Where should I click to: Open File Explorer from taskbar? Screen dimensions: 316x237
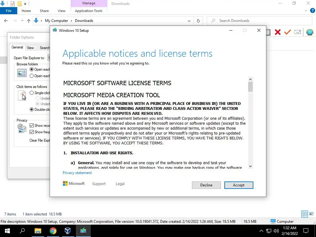point(38,231)
